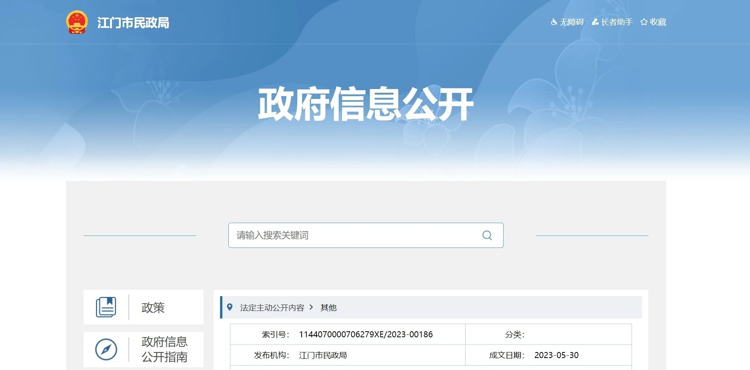Screen dimensions: 750x370
Task: Enable 无障碍 mode via text link
Action: coord(572,22)
